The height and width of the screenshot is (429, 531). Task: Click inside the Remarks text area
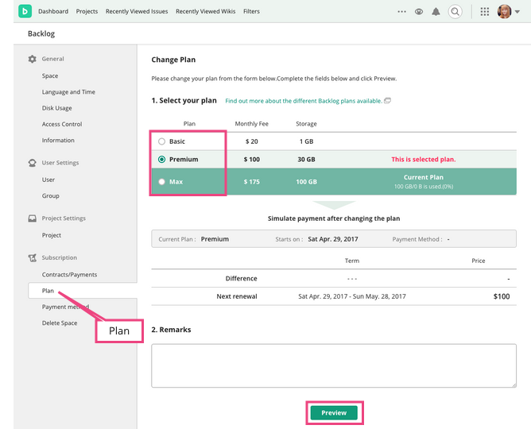click(x=334, y=365)
